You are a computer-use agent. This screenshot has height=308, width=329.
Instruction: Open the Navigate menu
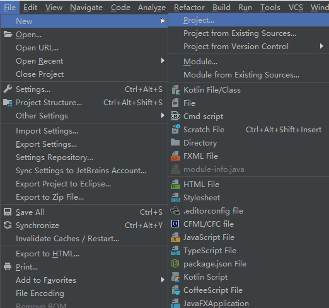86,8
